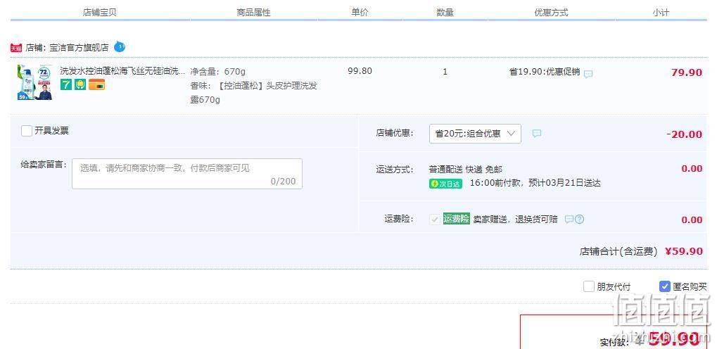Viewport: 717px width, 349px height.
Task: Toggle the 运费险 freight insurance checkbox
Action: [x=434, y=219]
